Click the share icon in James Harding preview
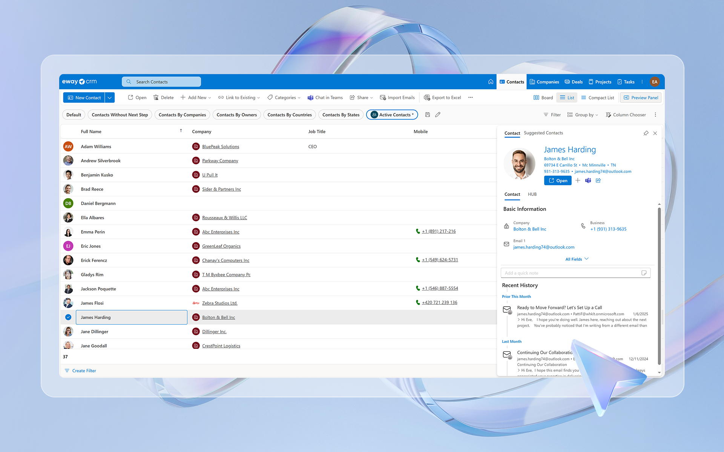This screenshot has width=724, height=452. click(x=598, y=180)
